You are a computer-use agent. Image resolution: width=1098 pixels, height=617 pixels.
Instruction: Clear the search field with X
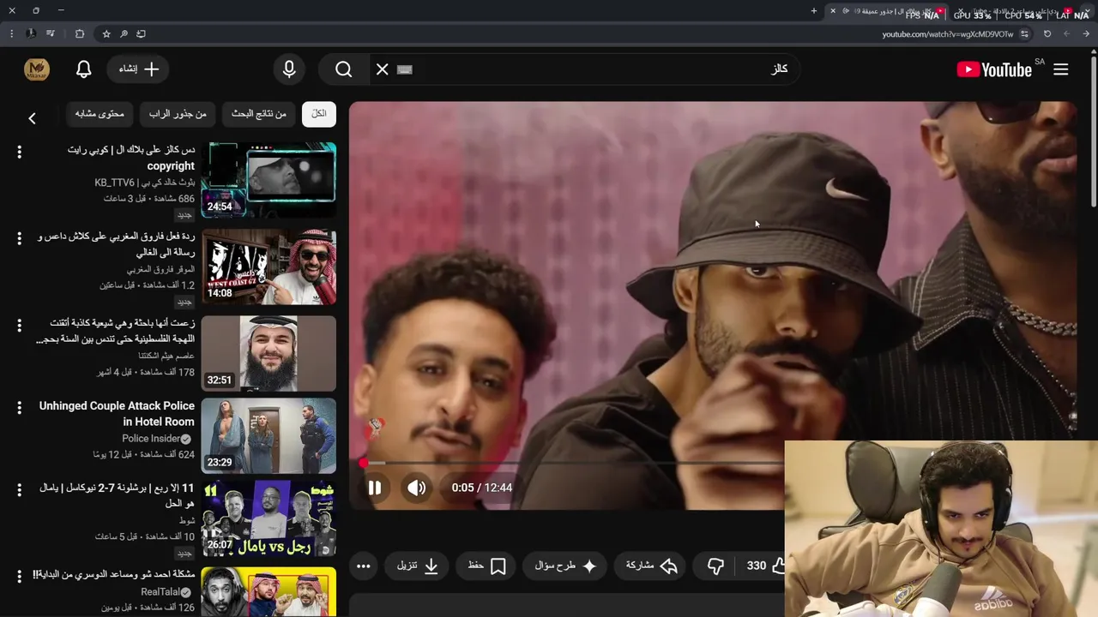point(383,69)
